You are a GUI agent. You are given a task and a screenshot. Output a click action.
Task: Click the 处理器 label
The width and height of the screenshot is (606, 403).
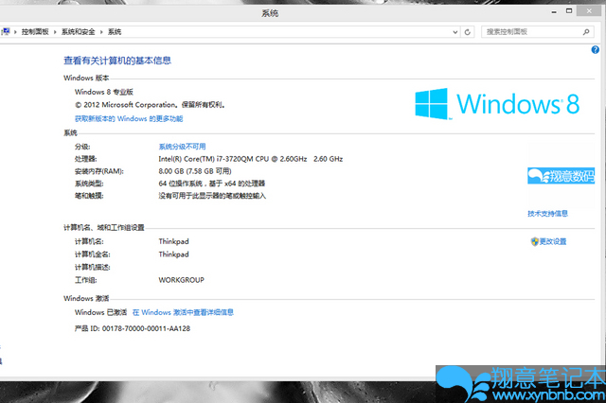(86, 159)
